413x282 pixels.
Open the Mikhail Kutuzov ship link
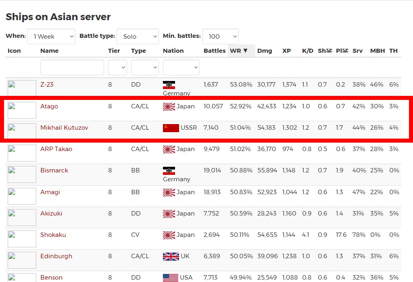click(64, 128)
